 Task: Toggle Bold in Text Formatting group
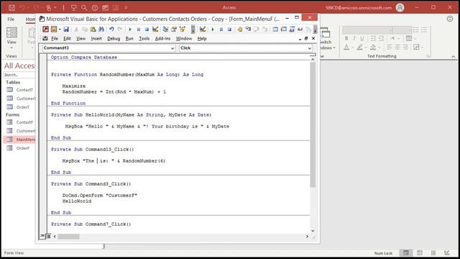pyautogui.click(x=346, y=38)
